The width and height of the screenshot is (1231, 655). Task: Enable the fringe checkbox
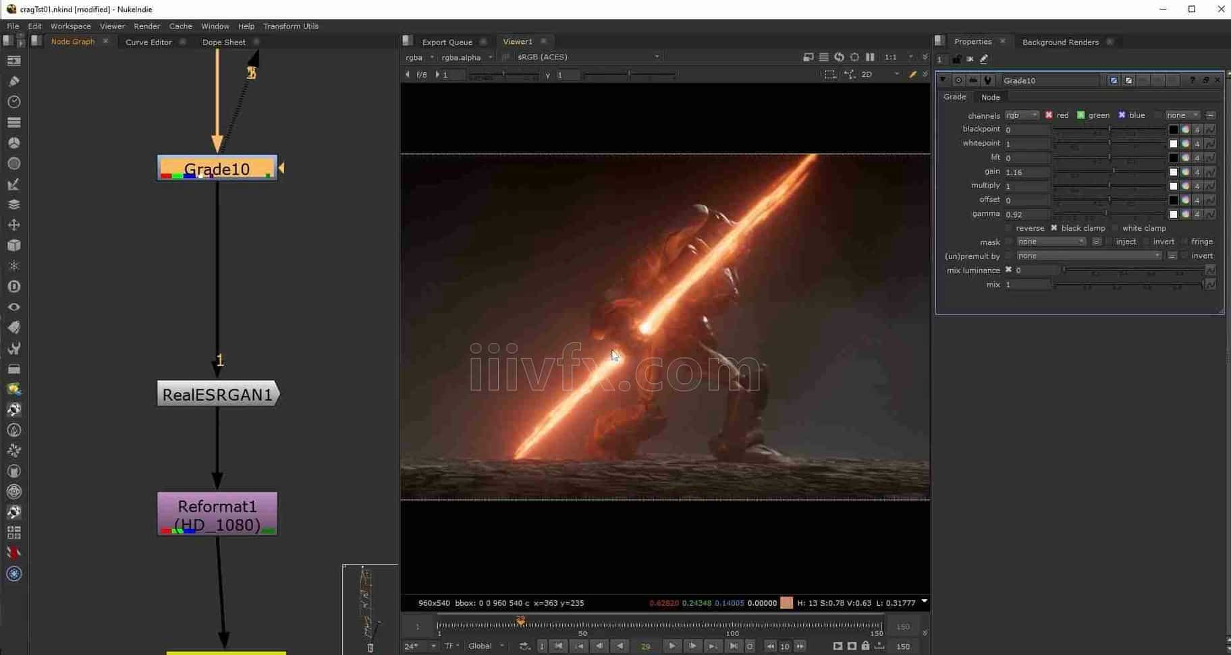1184,241
